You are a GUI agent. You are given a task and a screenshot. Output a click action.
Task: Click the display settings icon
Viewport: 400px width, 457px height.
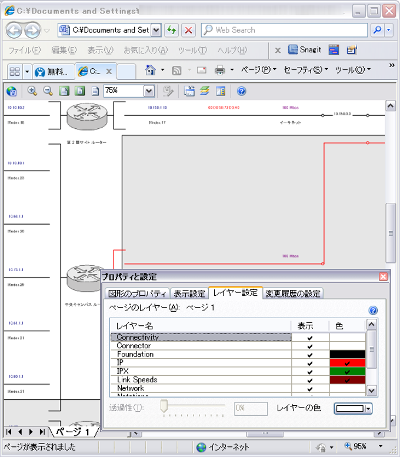coord(189,91)
